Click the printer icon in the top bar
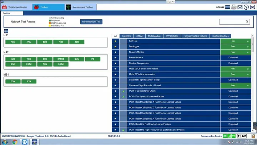This screenshot has height=145, width=257. point(233,7)
